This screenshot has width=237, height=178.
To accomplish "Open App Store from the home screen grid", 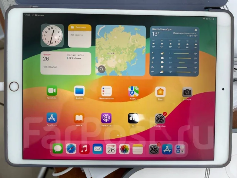I will click(52, 118).
